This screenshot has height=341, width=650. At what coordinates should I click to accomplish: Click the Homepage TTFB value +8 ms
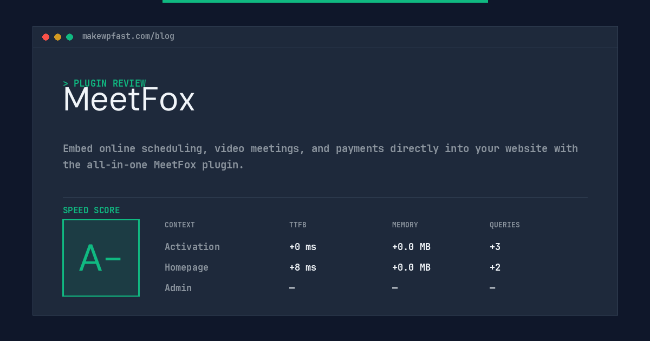[303, 267]
